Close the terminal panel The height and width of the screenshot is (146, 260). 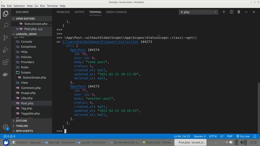pos(254,12)
